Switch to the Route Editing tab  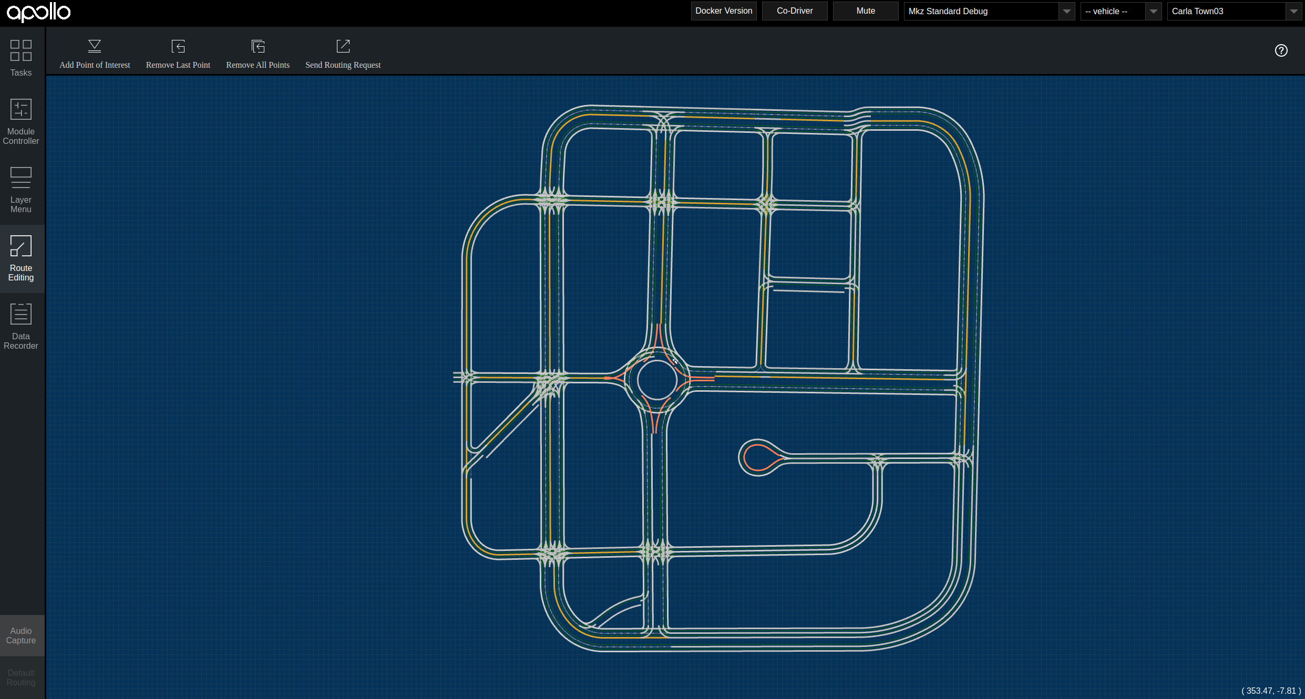tap(21, 258)
